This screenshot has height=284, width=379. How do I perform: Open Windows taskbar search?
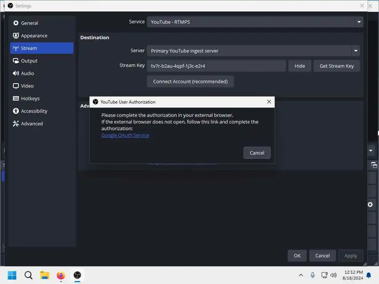[x=28, y=275]
